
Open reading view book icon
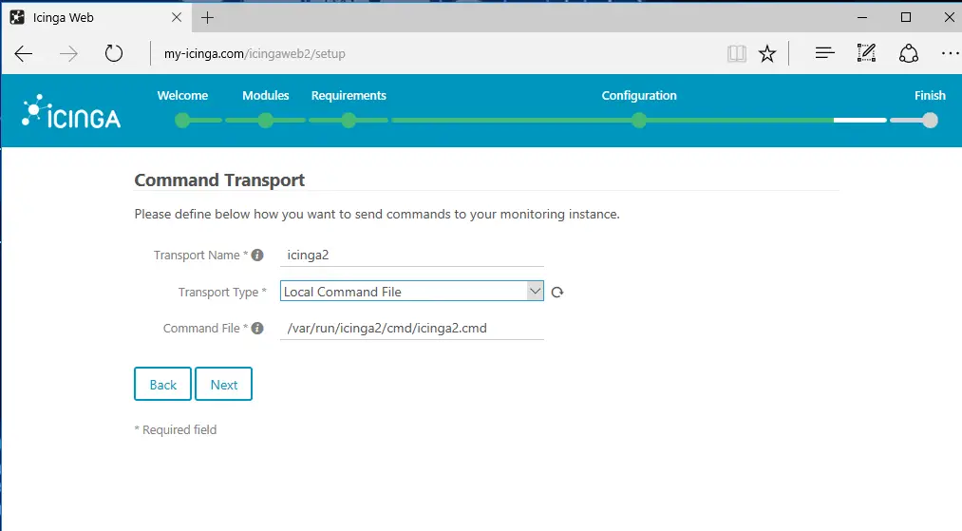(x=736, y=54)
